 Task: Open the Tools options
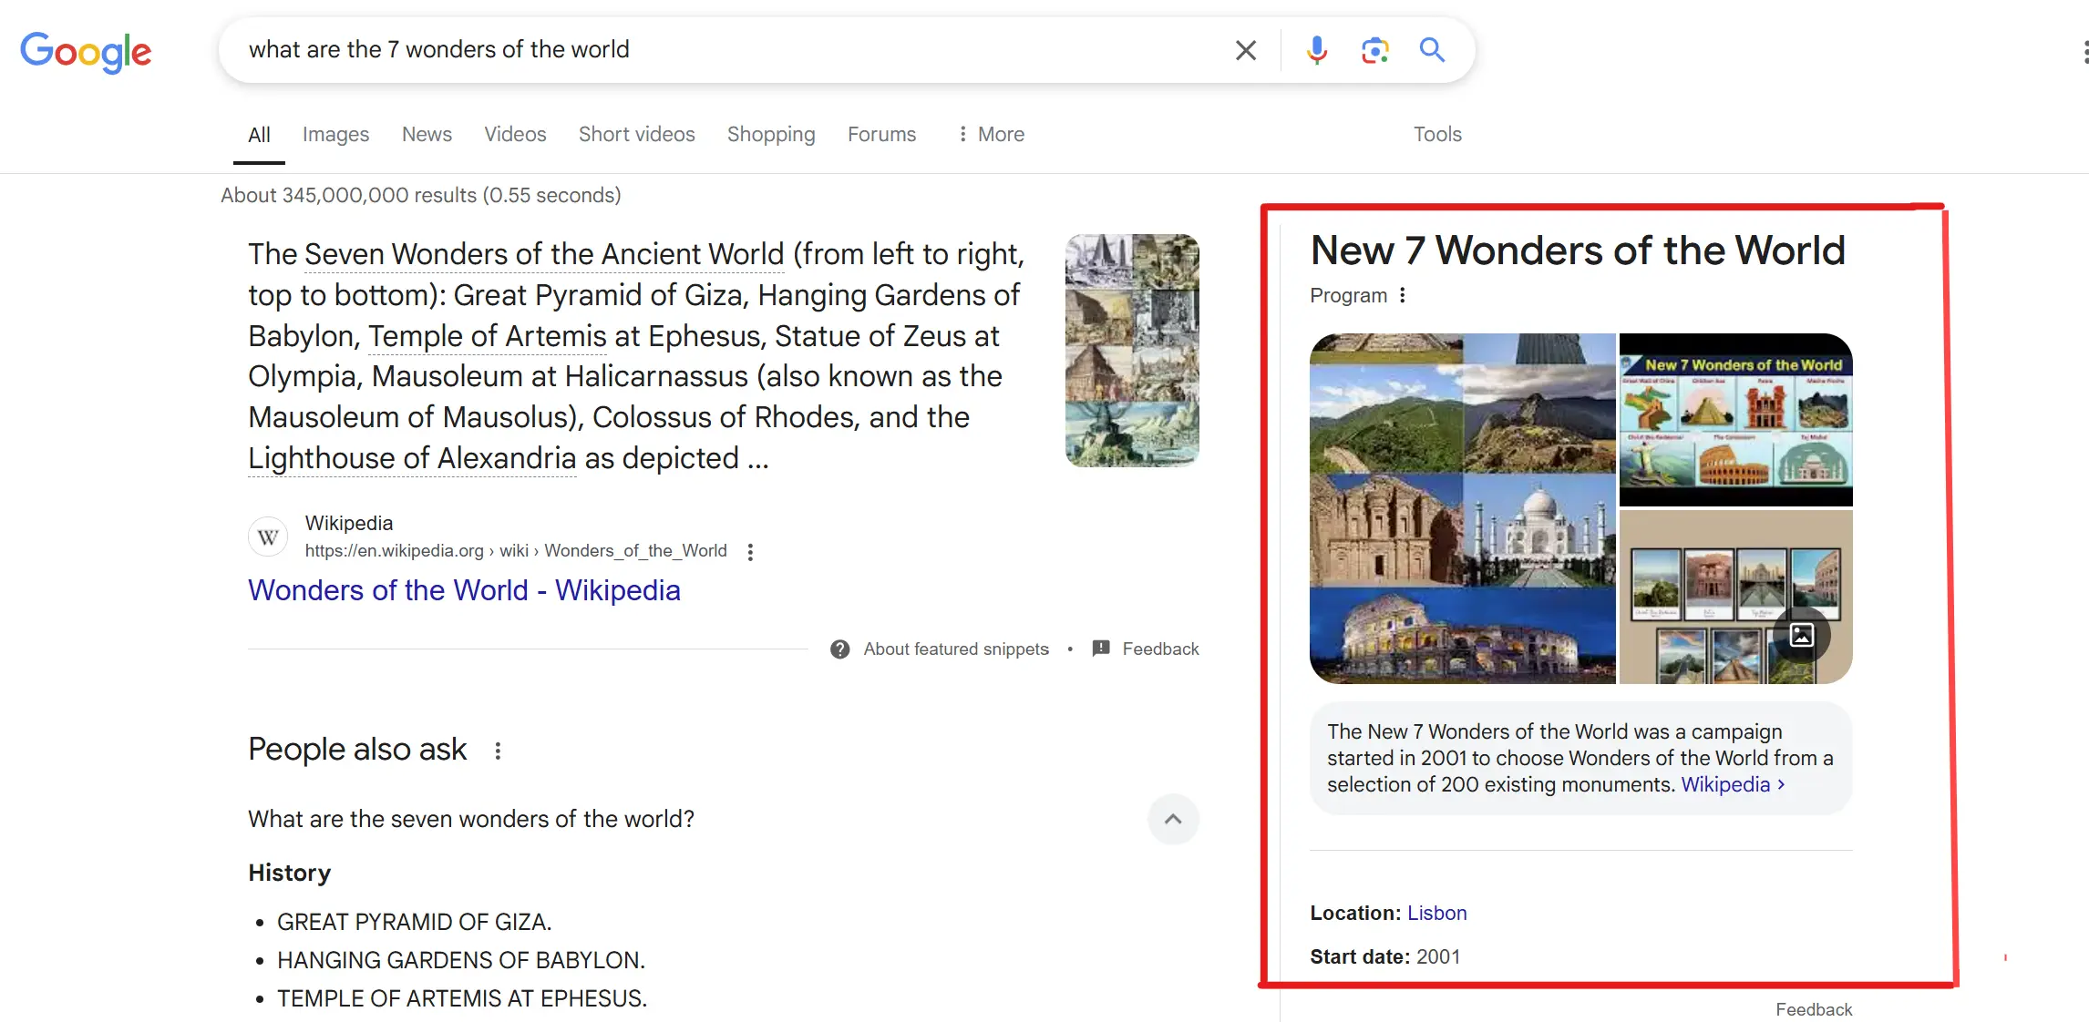click(x=1437, y=135)
